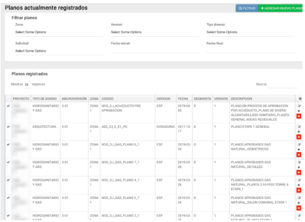Screen dimensions: 305x222
Task: Toggle checkmark of HSG_SJ_GAS_PLANO 5_7 row
Action: [8, 198]
